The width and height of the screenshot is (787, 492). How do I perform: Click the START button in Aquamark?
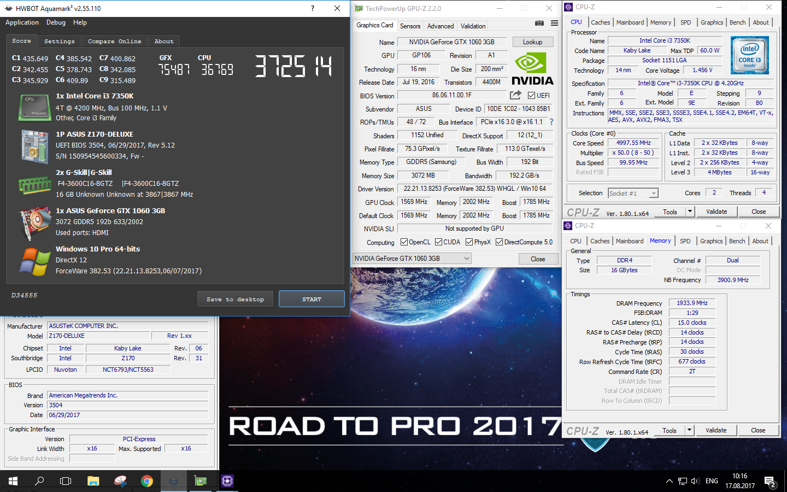(x=312, y=299)
